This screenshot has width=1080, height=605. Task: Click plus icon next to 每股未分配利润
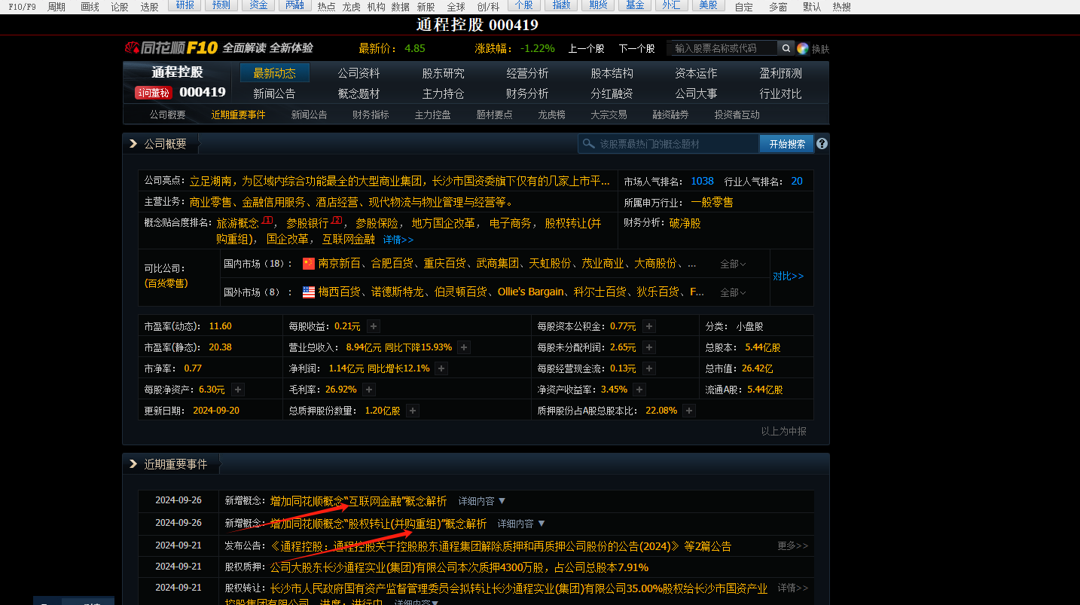pyautogui.click(x=649, y=347)
